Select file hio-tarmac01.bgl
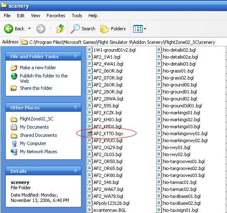Viewport: 227px width, 213px height. tap(180, 182)
